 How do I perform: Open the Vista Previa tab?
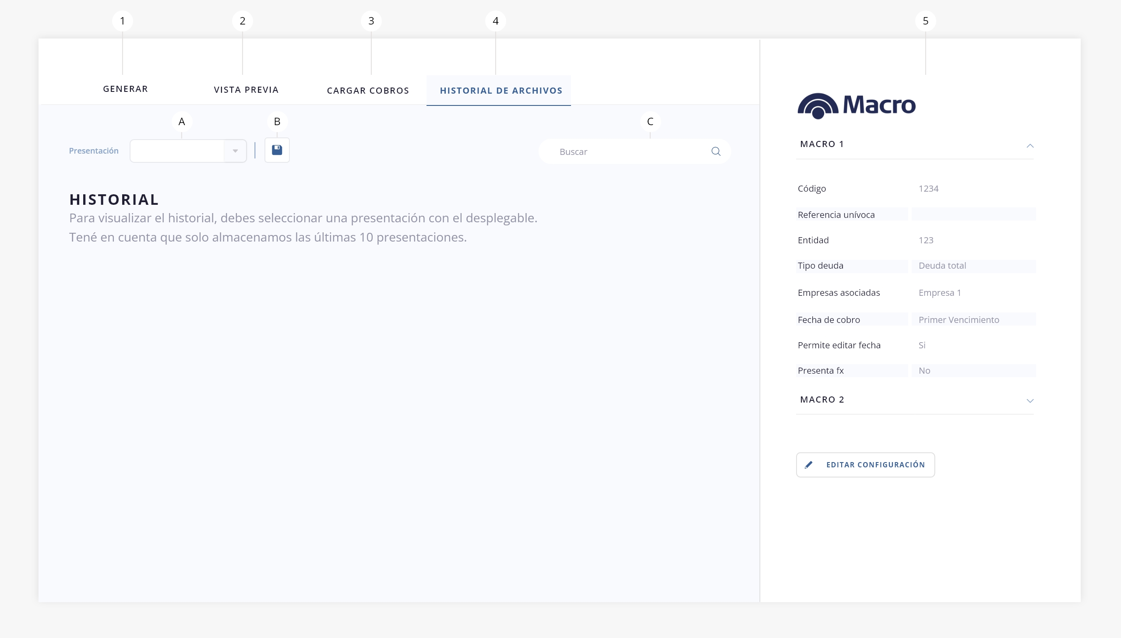[x=246, y=90]
